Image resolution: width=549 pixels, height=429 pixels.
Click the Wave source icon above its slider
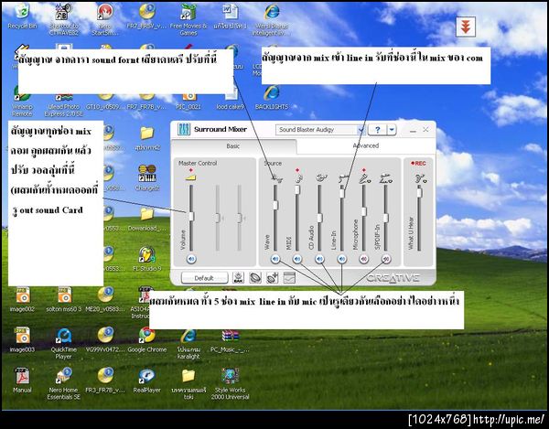[276, 178]
